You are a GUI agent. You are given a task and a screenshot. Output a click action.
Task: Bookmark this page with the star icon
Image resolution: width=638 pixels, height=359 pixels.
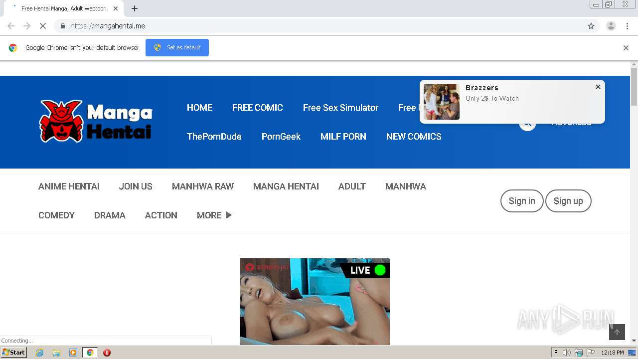pyautogui.click(x=591, y=26)
